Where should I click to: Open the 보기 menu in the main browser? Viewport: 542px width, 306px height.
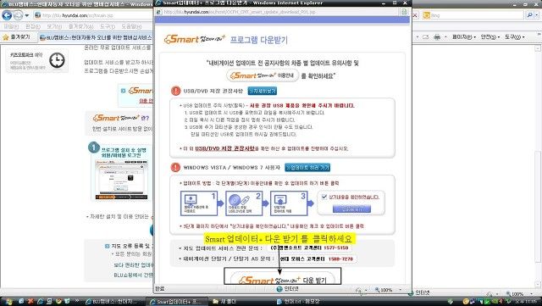click(54, 26)
